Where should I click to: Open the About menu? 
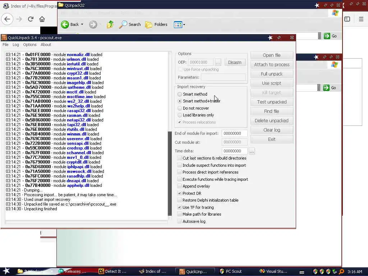[x=46, y=45]
